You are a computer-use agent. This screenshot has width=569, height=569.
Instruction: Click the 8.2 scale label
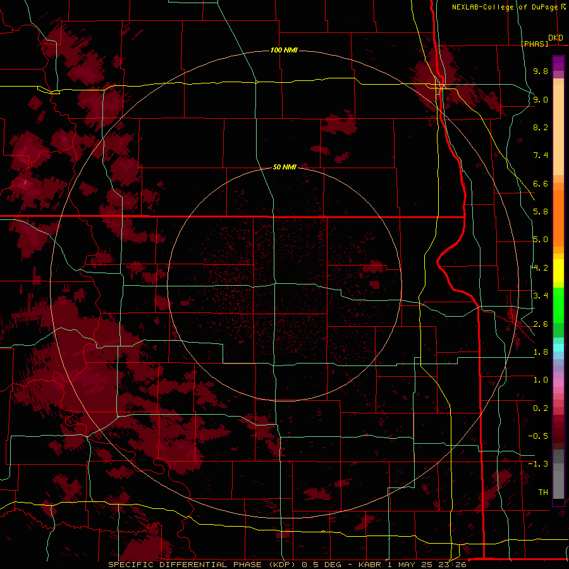(x=541, y=127)
